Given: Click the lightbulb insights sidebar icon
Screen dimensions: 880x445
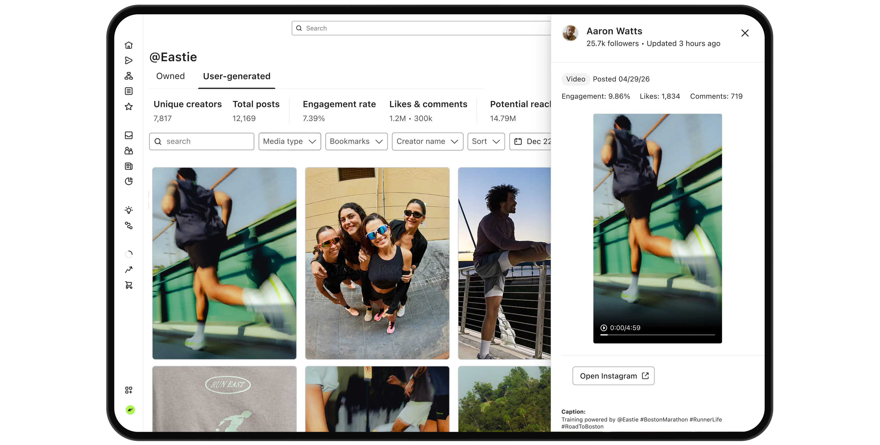Looking at the screenshot, I should click(x=128, y=210).
